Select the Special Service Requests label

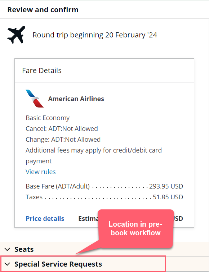(58, 264)
